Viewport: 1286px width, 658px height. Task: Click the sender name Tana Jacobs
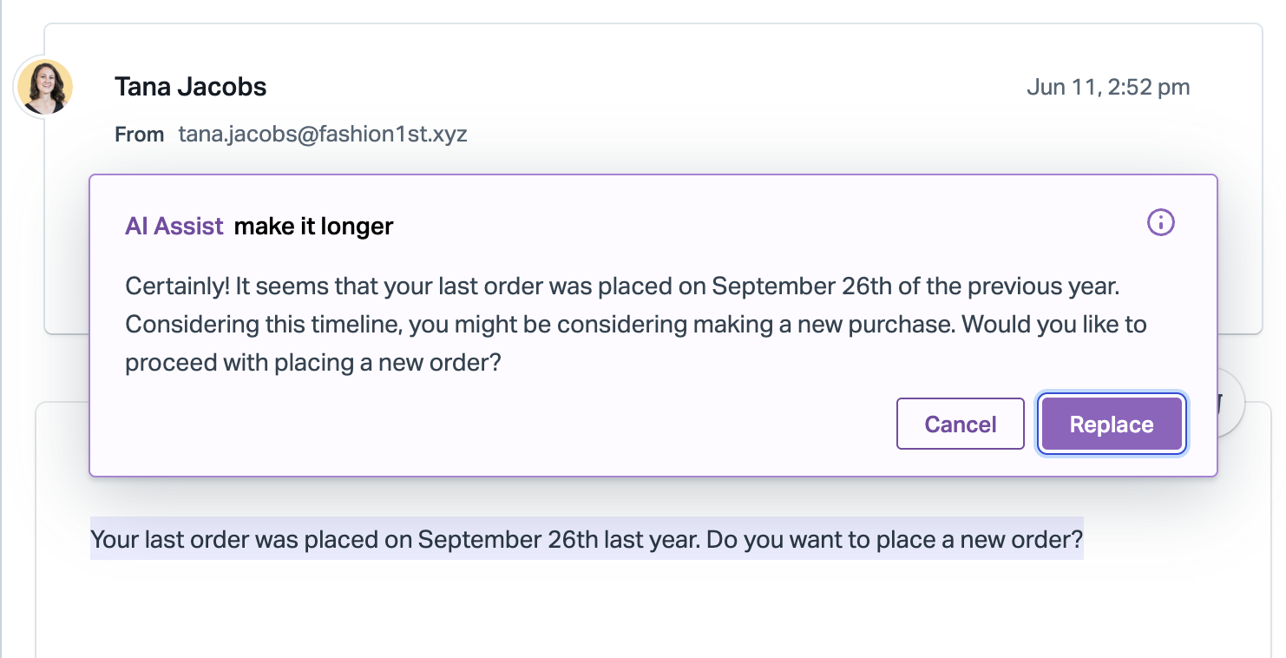click(190, 87)
